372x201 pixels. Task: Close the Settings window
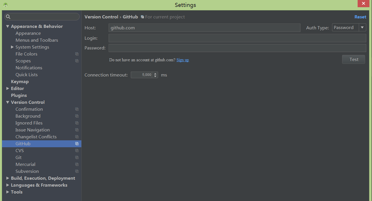363,4
